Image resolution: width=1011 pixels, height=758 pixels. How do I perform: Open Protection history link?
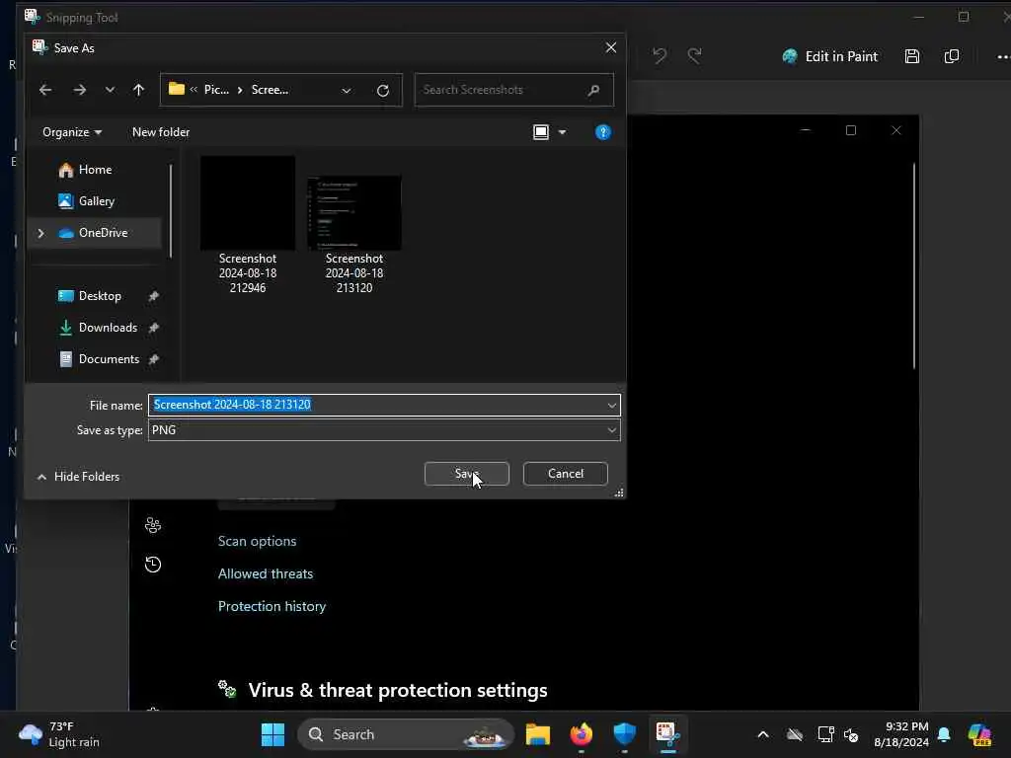click(x=272, y=606)
